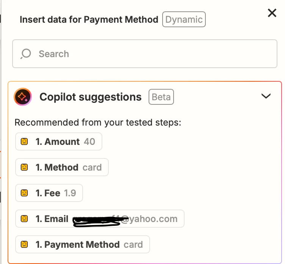Click the Dynamic badge
Image resolution: width=285 pixels, height=264 pixels.
[x=184, y=19]
